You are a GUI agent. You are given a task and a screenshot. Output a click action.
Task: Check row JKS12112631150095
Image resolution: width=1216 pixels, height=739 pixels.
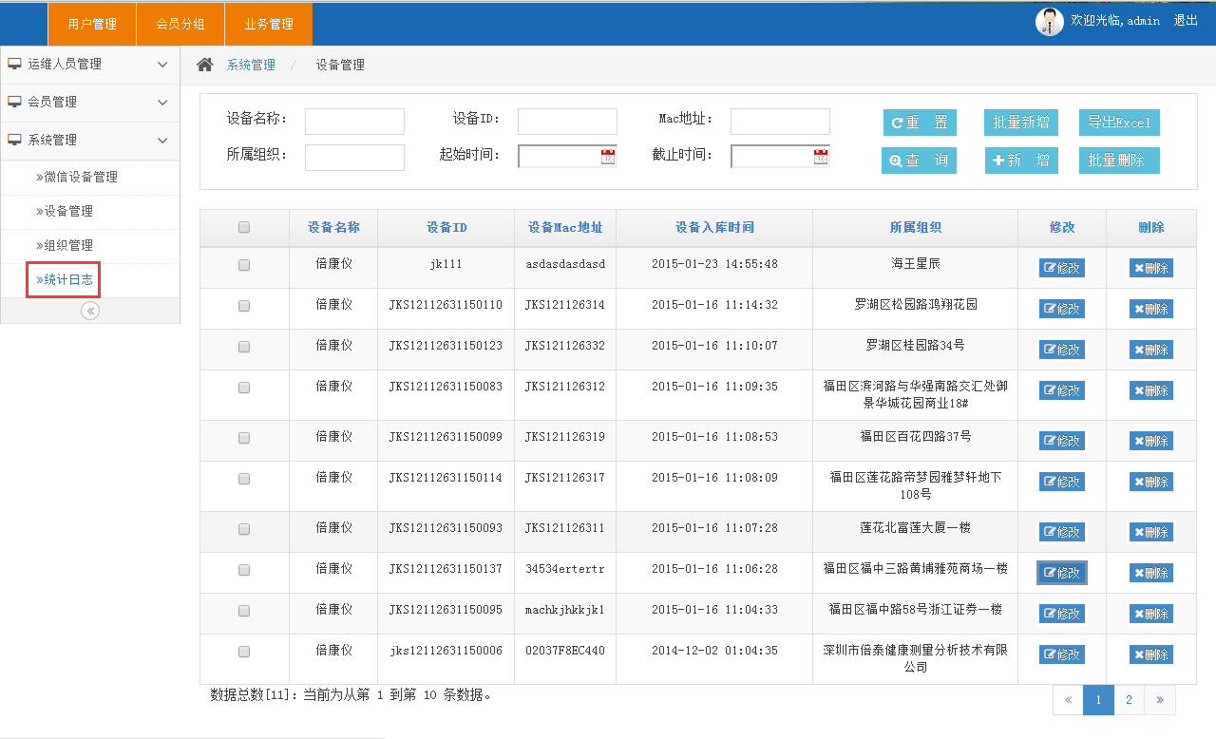pos(244,611)
